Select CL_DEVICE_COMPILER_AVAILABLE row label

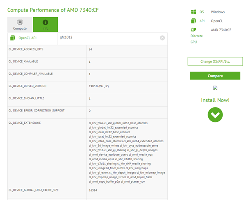pyautogui.click(x=31, y=74)
